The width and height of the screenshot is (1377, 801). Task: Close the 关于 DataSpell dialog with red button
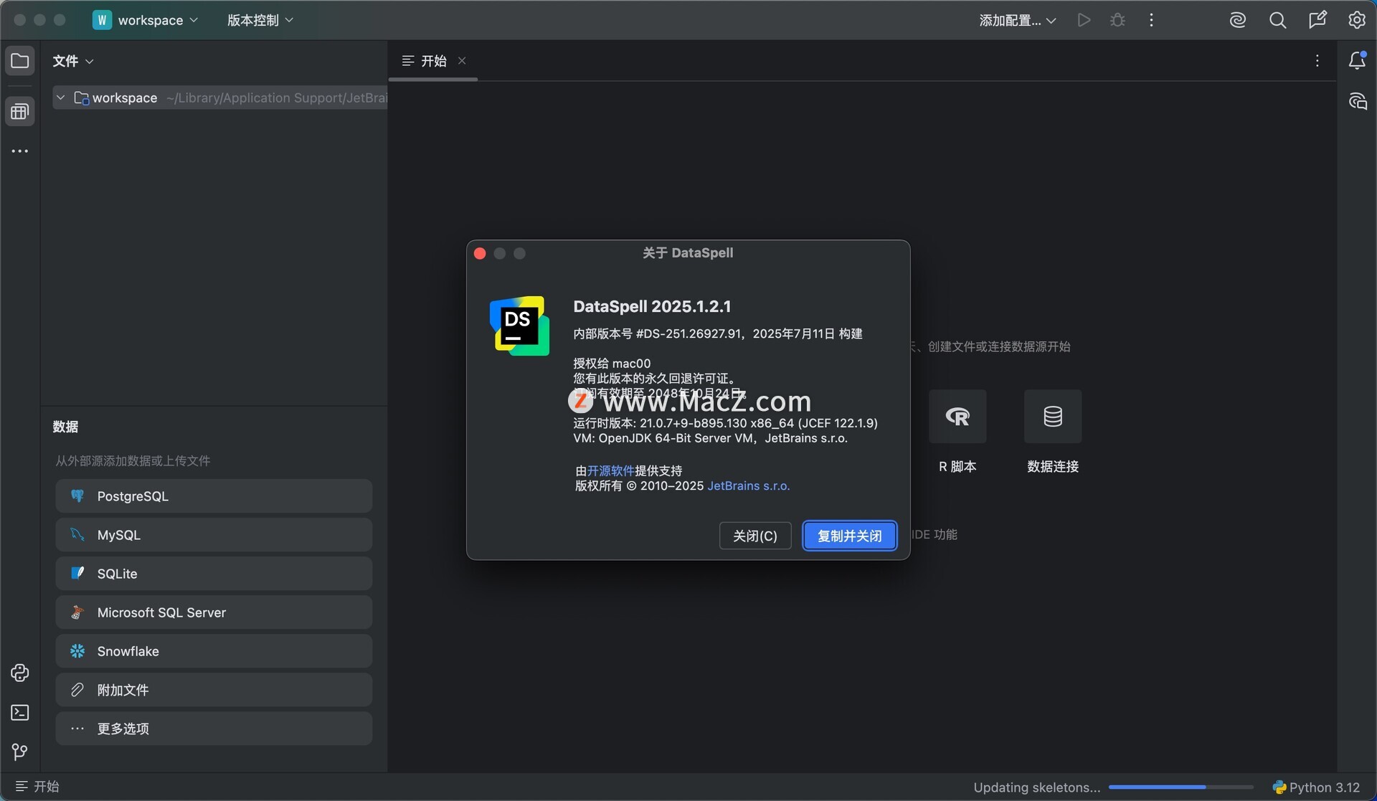pos(480,253)
